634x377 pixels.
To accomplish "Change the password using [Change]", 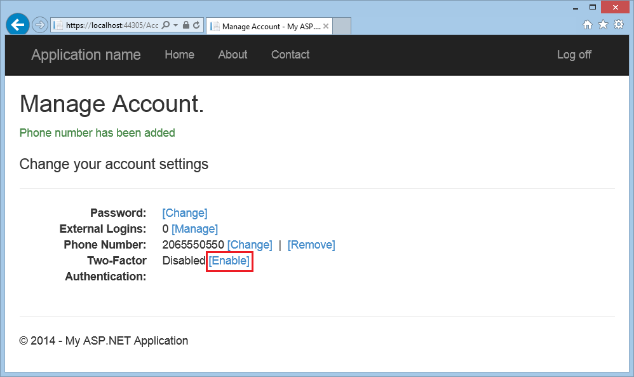I will coord(185,212).
